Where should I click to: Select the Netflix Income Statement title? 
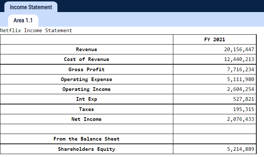tap(36, 30)
